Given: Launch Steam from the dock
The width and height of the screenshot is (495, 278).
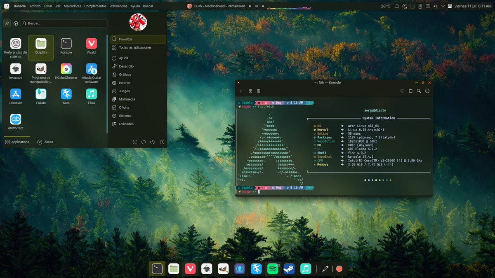Looking at the screenshot, I should click(289, 269).
